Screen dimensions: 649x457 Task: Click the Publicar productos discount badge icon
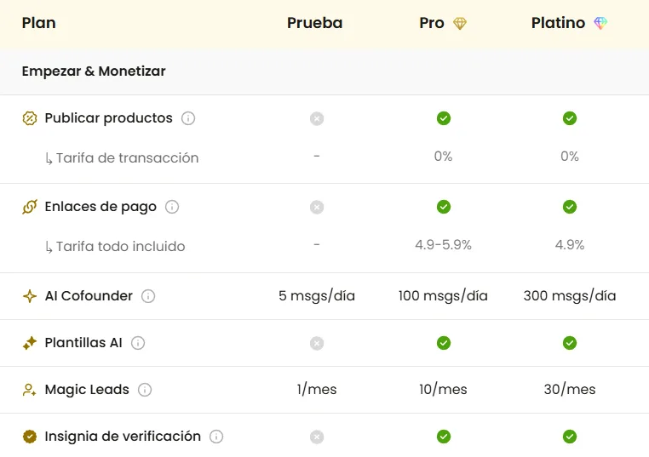30,118
